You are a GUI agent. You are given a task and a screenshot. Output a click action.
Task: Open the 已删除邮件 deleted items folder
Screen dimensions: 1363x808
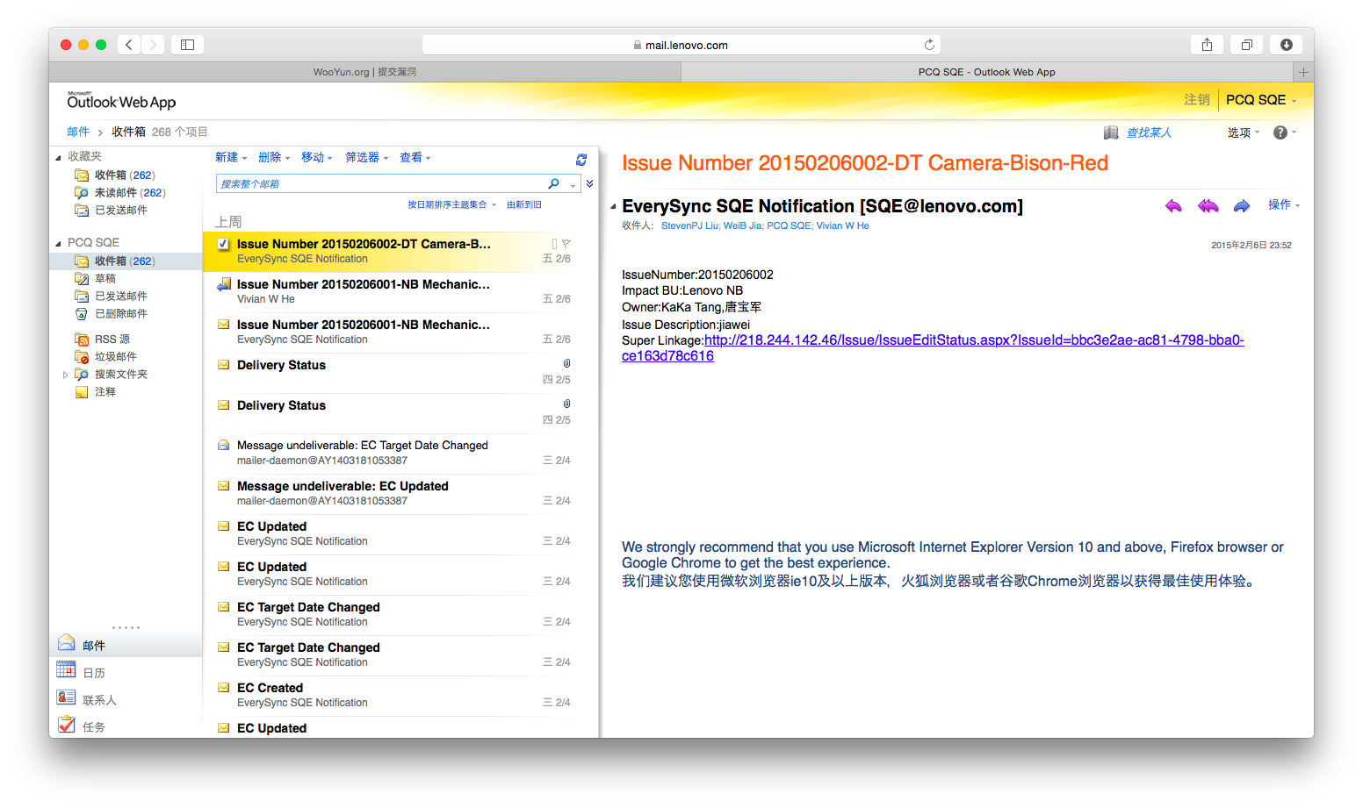pos(120,313)
